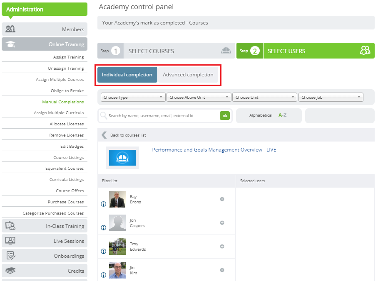Open Assign Multiple Courses menu item
Viewport: 378px width, 281px height.
(60, 80)
